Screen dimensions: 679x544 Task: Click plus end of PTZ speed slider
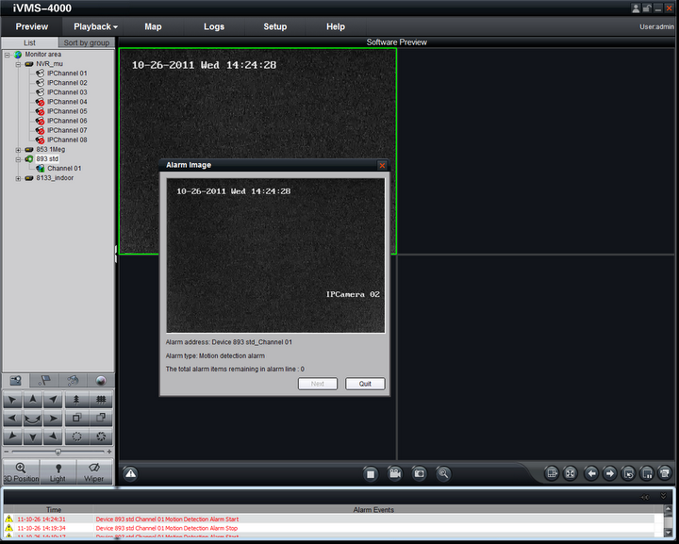point(109,452)
